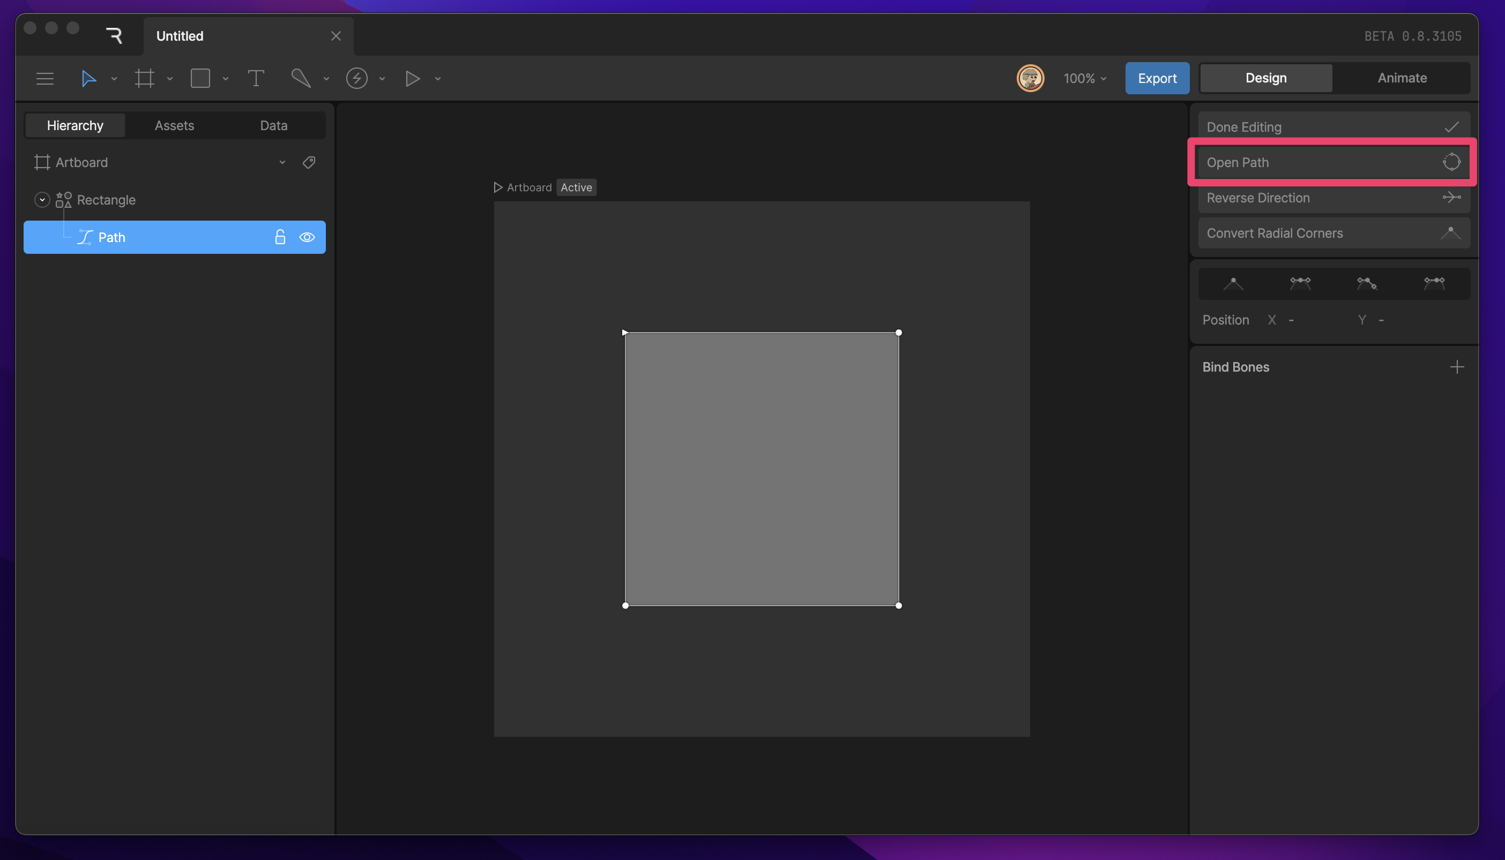Open the 100% zoom dropdown
The image size is (1505, 860).
[x=1084, y=79]
